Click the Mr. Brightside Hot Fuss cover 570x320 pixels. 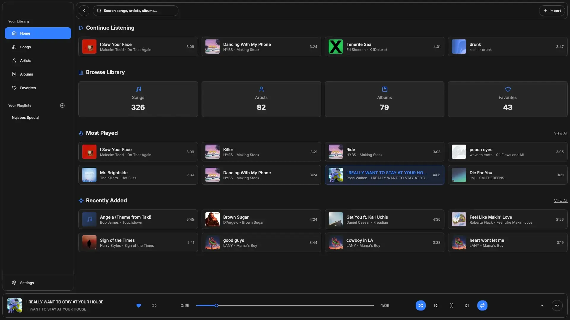point(89,175)
